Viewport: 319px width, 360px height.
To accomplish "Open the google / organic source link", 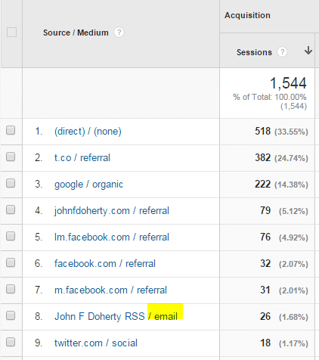I will (x=88, y=185).
